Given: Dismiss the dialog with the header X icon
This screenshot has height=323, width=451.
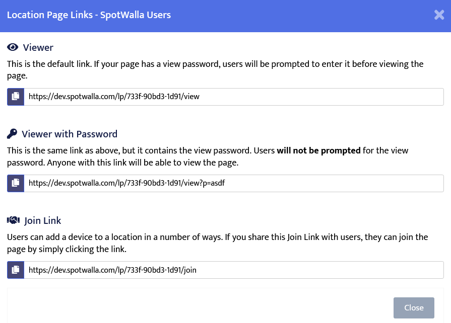Looking at the screenshot, I should pyautogui.click(x=439, y=15).
